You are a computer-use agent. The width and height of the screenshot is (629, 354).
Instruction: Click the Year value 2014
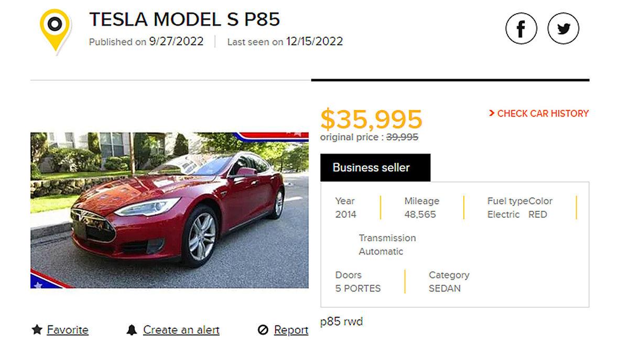point(345,214)
